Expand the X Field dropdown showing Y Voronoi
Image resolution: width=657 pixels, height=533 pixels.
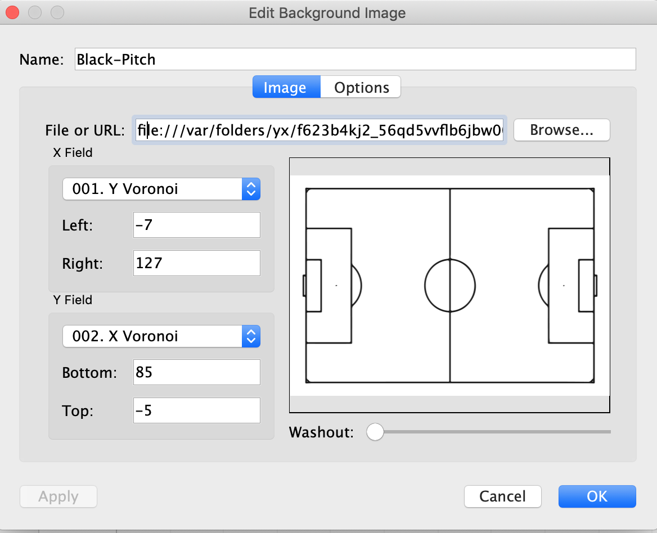[161, 189]
